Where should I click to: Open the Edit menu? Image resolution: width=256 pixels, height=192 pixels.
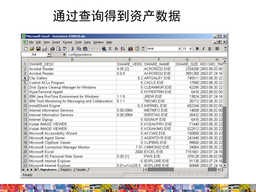pyautogui.click(x=38, y=42)
